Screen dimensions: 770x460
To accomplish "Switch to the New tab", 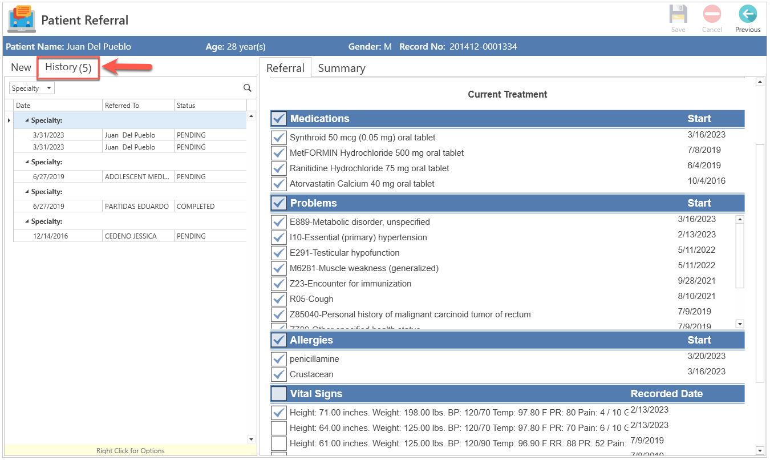I will [x=21, y=67].
